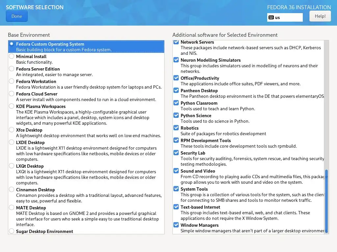Click the 'Window Managers' label text

(x=199, y=225)
